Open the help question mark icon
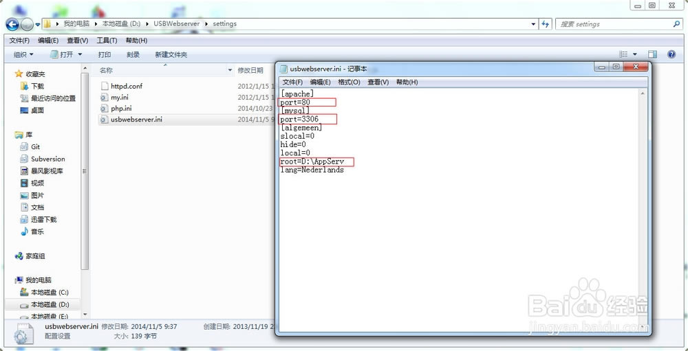688x351 pixels. coord(671,54)
